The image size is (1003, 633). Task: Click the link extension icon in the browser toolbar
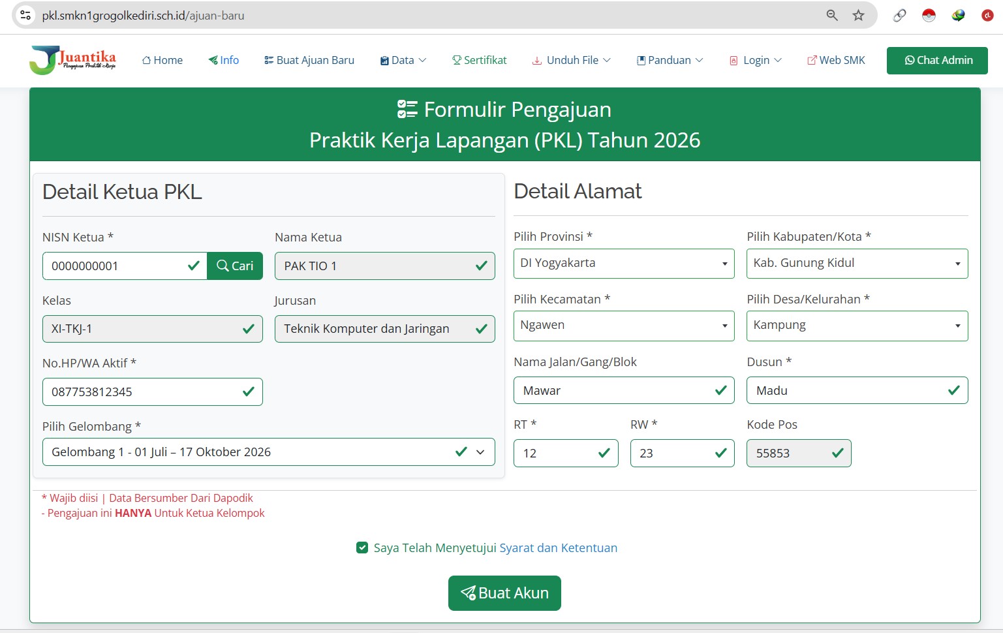[x=899, y=15]
